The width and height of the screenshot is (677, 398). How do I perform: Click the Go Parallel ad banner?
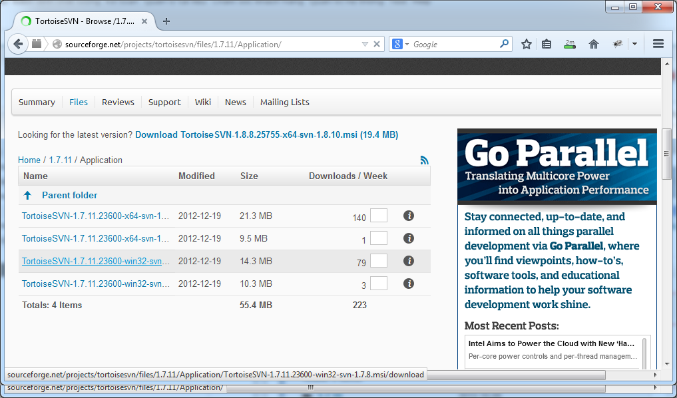(x=557, y=166)
